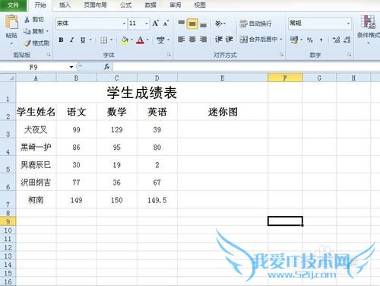Open the 文件 File tab

click(13, 5)
